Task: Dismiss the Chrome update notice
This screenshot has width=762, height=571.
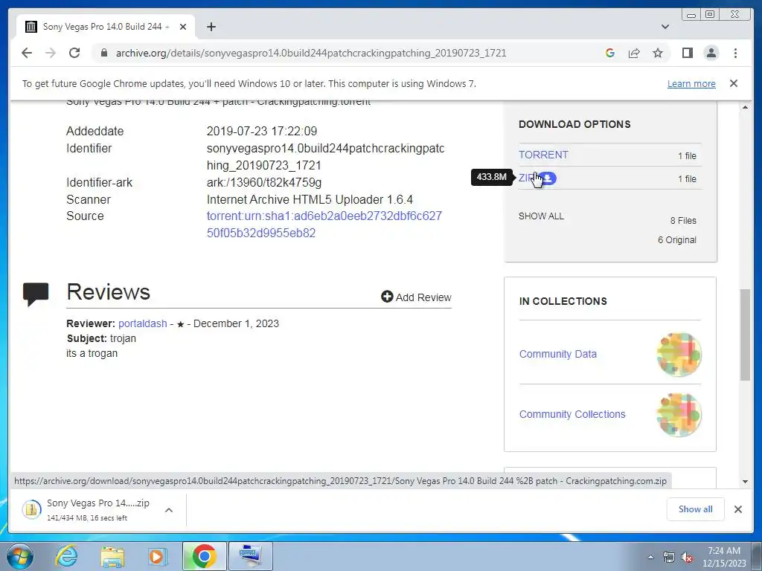Action: pos(734,83)
